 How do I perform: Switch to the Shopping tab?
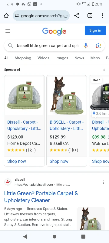tap(23, 58)
